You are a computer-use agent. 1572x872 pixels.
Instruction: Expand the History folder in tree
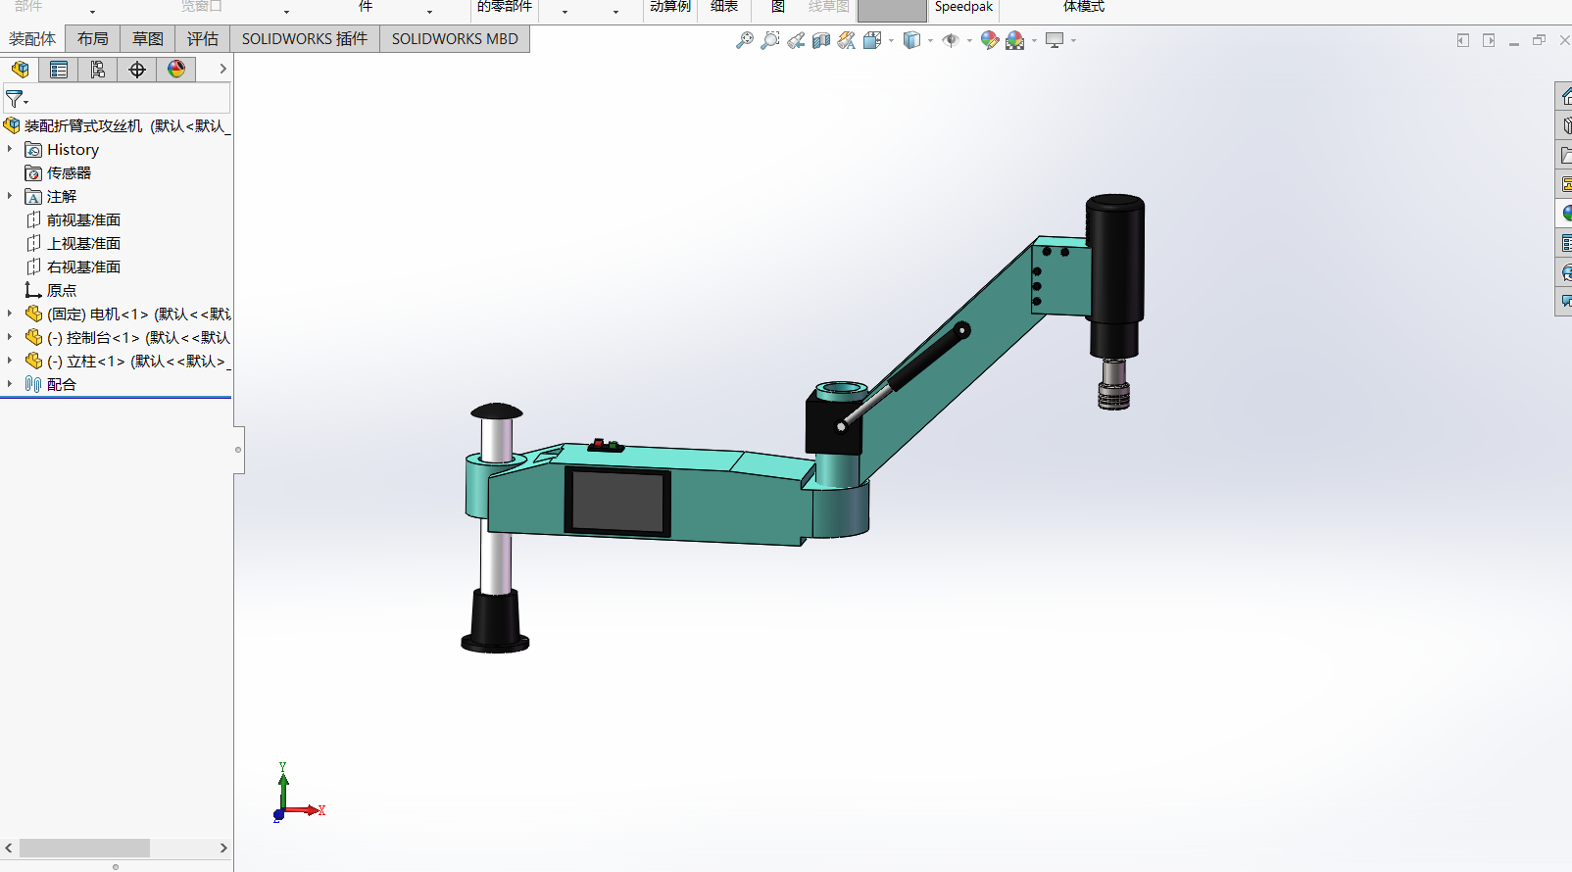[x=10, y=149]
